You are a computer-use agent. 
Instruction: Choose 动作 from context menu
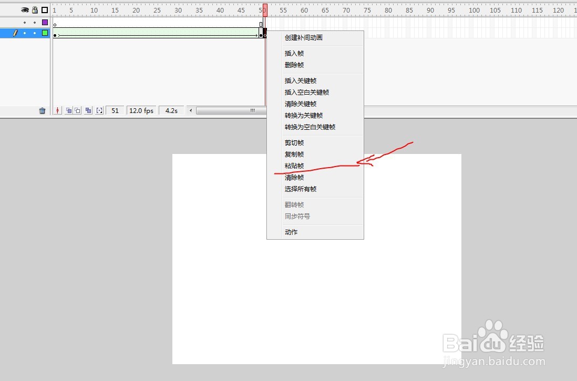[x=315, y=232]
